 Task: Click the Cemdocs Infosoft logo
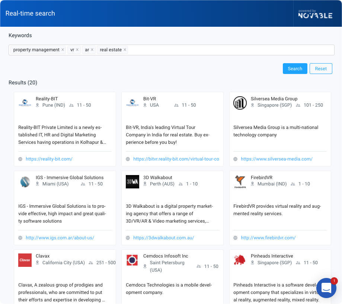[x=132, y=260]
